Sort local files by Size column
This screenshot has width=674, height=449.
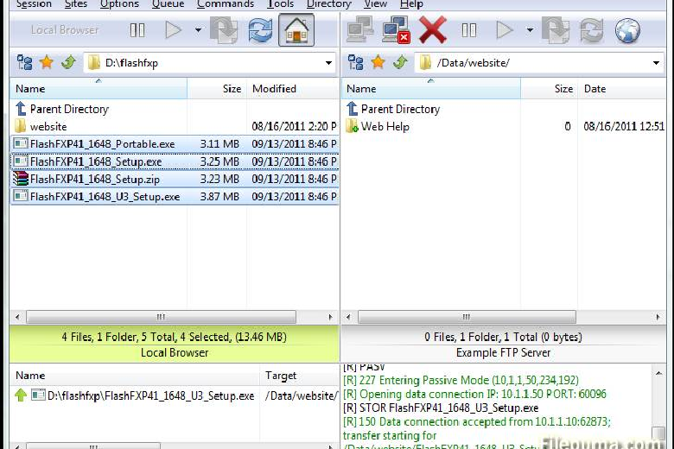click(x=217, y=89)
